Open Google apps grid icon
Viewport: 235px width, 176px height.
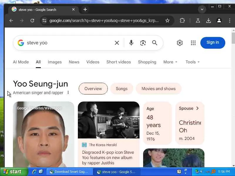click(193, 43)
